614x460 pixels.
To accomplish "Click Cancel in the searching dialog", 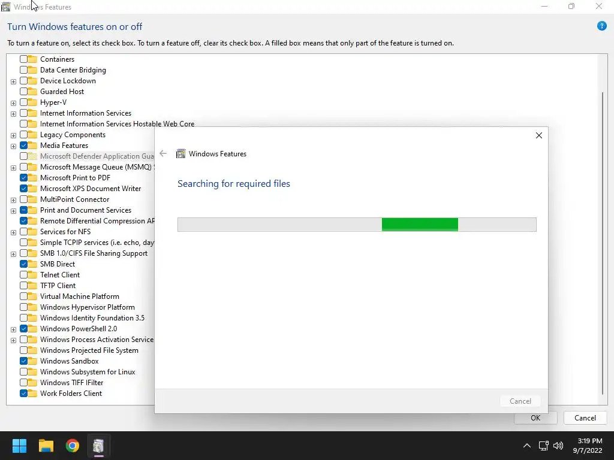I will (520, 401).
